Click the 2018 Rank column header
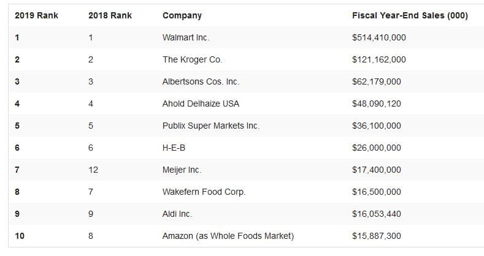 [x=110, y=15]
